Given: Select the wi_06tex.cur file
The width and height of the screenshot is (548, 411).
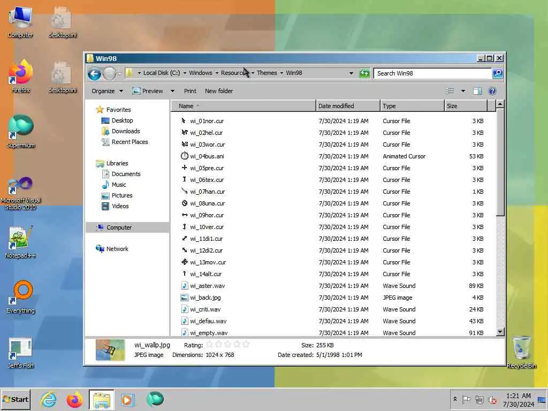Looking at the screenshot, I should click(x=207, y=180).
